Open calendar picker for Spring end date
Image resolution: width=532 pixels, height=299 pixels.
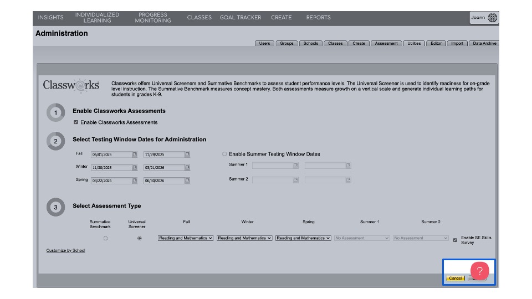(x=187, y=181)
